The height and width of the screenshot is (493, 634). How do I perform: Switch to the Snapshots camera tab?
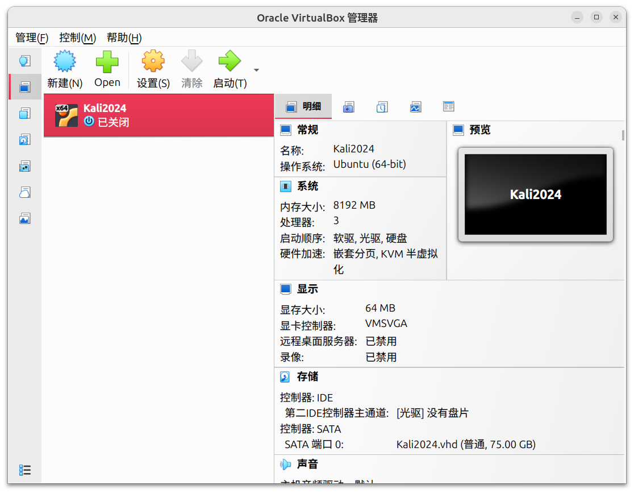coord(349,107)
